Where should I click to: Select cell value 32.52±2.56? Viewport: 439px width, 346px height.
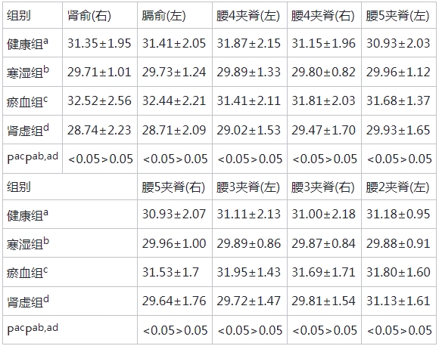click(x=99, y=101)
